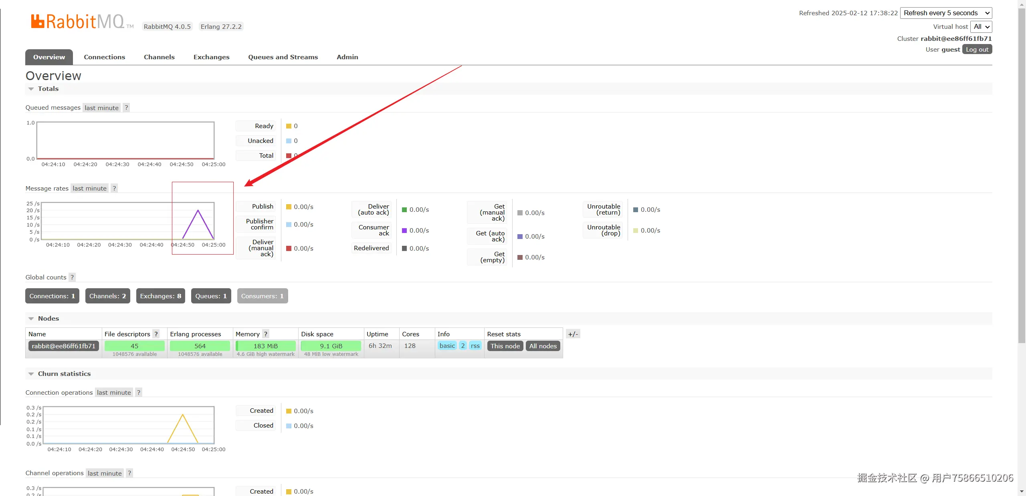The width and height of the screenshot is (1026, 496).
Task: Click help icon next to Queued messages
Action: 126,108
